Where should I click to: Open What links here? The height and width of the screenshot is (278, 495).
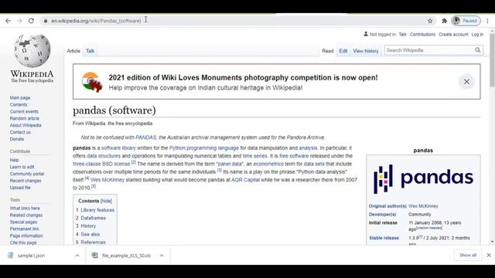[25, 208]
